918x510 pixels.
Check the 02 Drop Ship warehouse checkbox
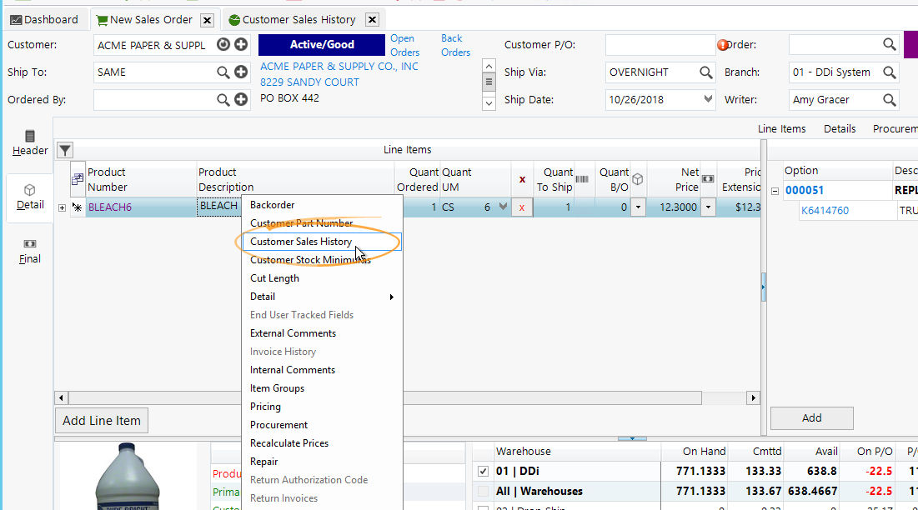[482, 508]
